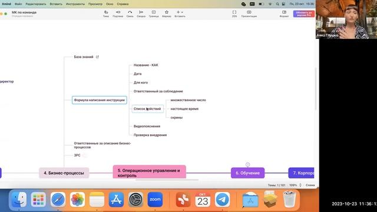Open the Окно menu
The image size is (377, 212).
tap(110, 4)
